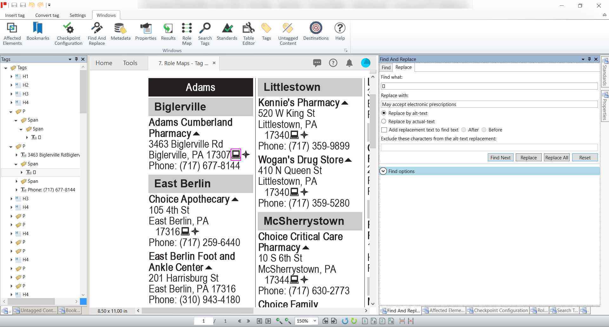Click the Find And Replace ribbon icon

coord(97,34)
